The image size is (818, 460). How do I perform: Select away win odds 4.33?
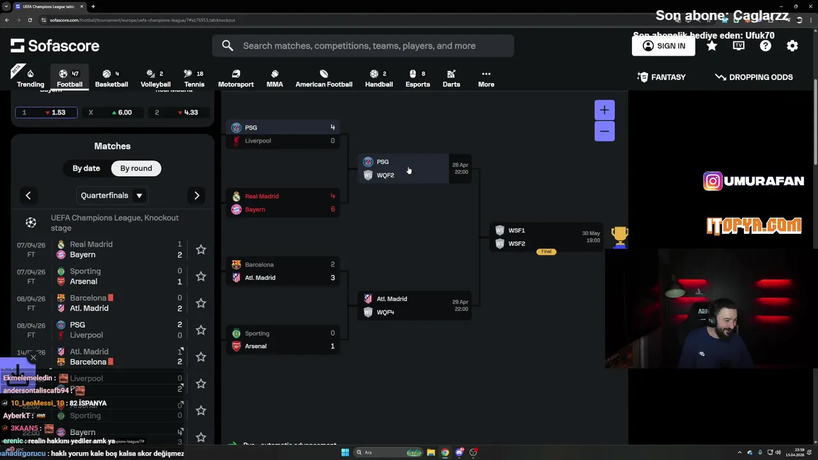tap(178, 112)
